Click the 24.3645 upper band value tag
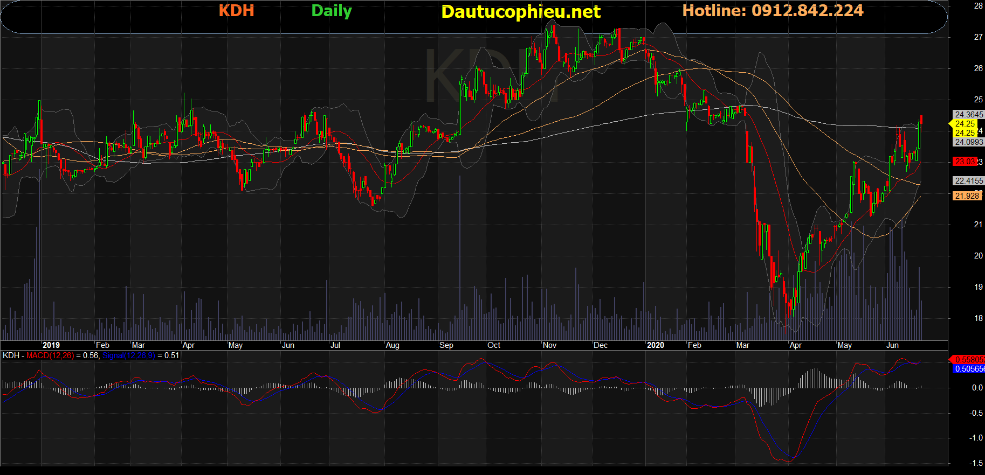The height and width of the screenshot is (475, 985). click(x=968, y=115)
